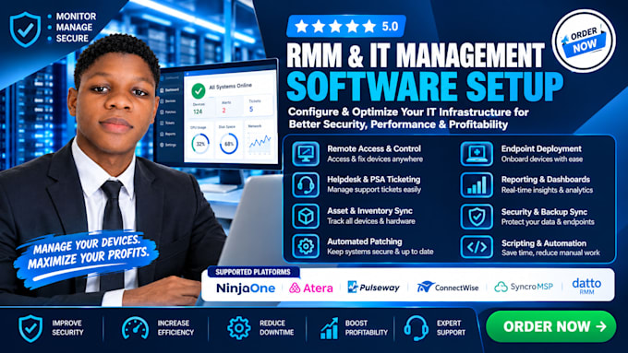Click the NinjaOne logo

click(246, 288)
